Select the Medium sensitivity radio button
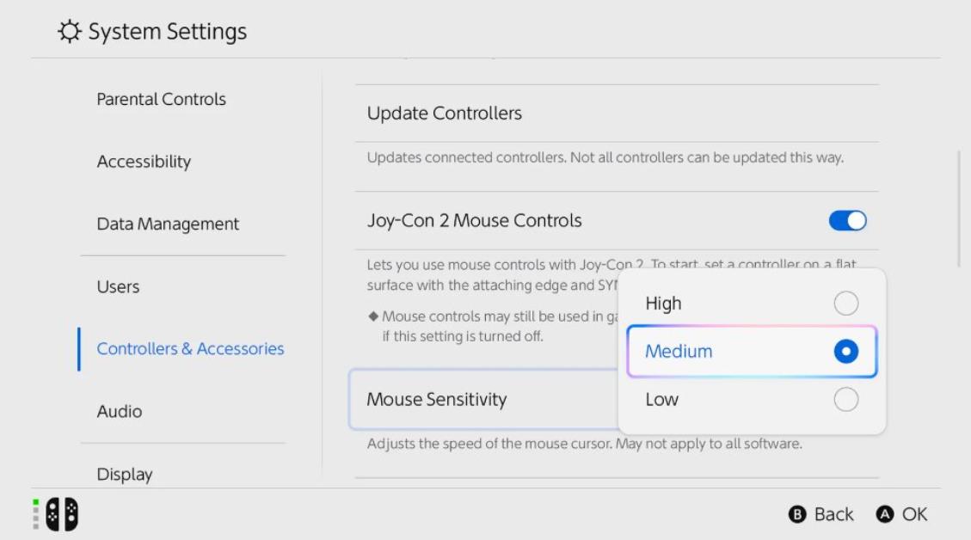Image resolution: width=971 pixels, height=540 pixels. (x=845, y=352)
